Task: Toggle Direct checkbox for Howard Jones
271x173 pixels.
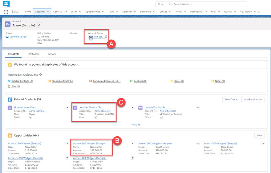Action: (x=30, y=117)
